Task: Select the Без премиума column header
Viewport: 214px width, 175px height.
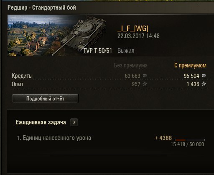Action: [x=131, y=65]
